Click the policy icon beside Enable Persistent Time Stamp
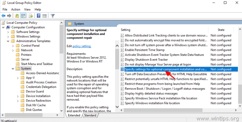 click(x=122, y=50)
